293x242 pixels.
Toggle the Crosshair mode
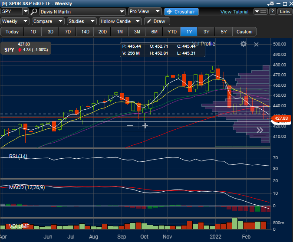click(181, 12)
